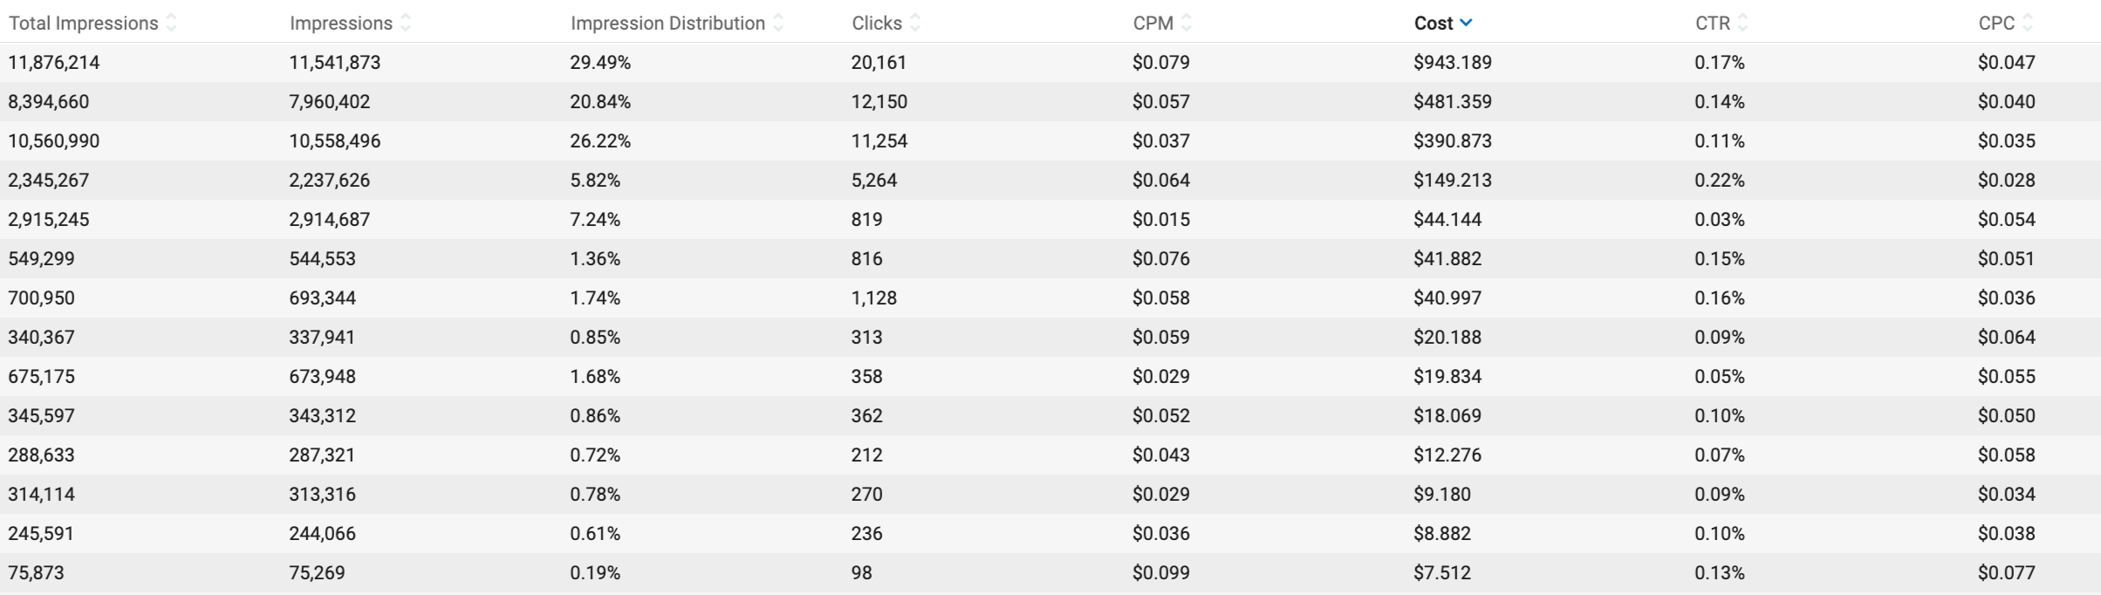Select the Impression Distribution header label
2101x595 pixels.
click(x=667, y=24)
